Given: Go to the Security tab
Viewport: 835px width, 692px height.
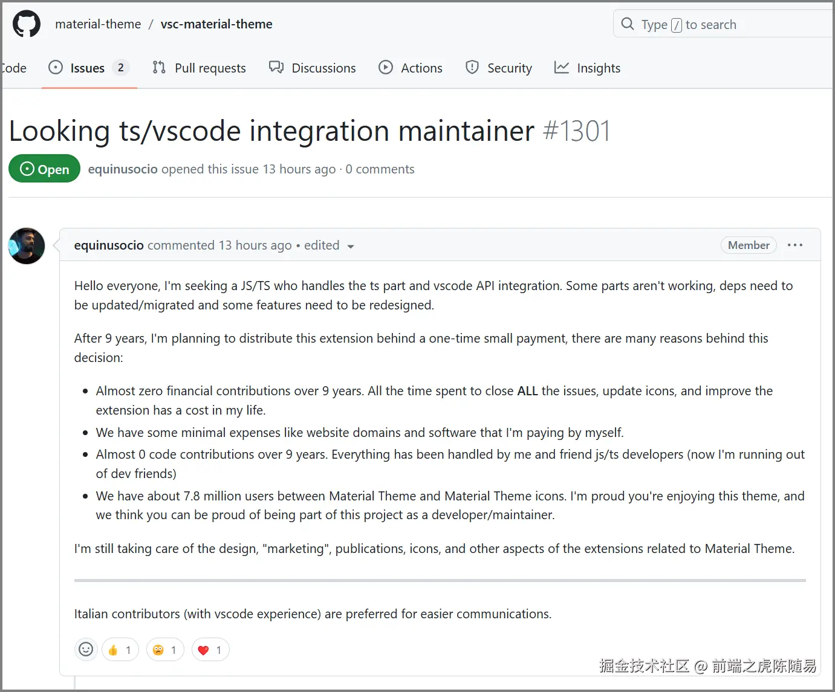Looking at the screenshot, I should pos(499,68).
